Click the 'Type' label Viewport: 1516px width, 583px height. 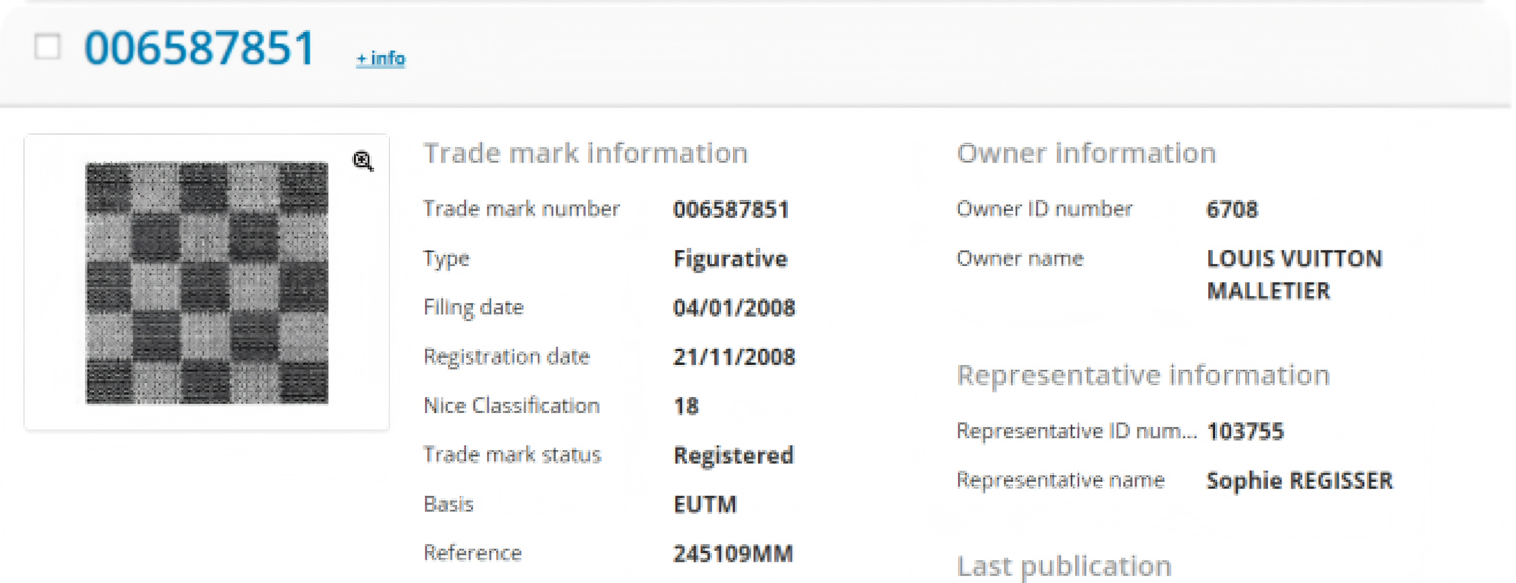tap(446, 259)
